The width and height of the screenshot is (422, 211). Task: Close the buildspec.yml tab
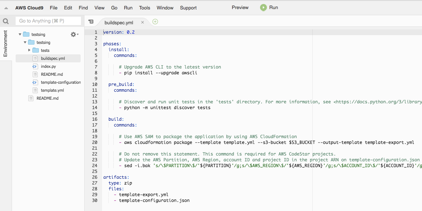click(142, 22)
